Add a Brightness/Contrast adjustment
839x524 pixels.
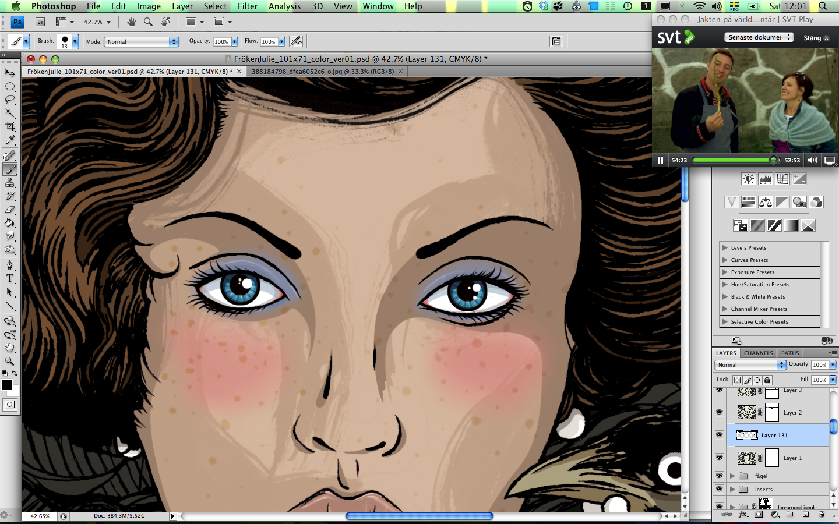(x=749, y=179)
